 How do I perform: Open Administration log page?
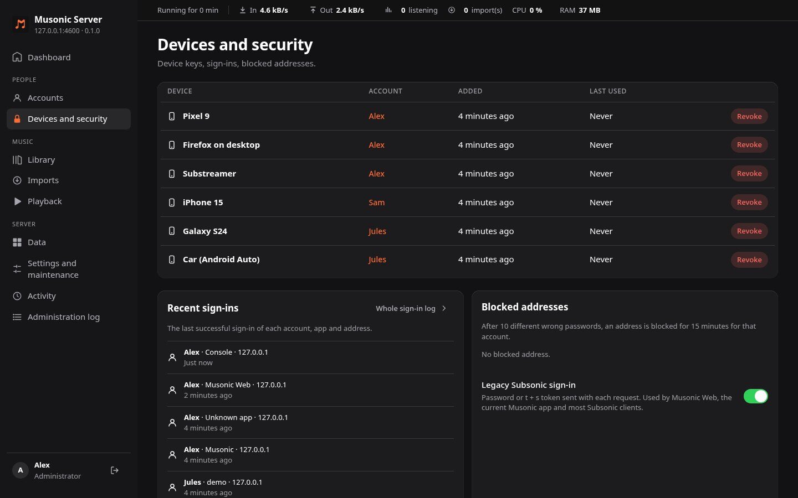69,317
